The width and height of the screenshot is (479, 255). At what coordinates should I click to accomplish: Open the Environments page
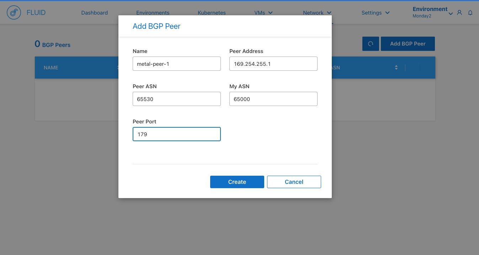pos(153,13)
